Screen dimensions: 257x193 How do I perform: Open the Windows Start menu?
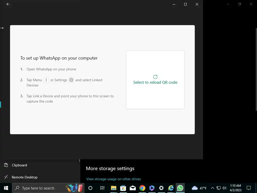click(6, 188)
